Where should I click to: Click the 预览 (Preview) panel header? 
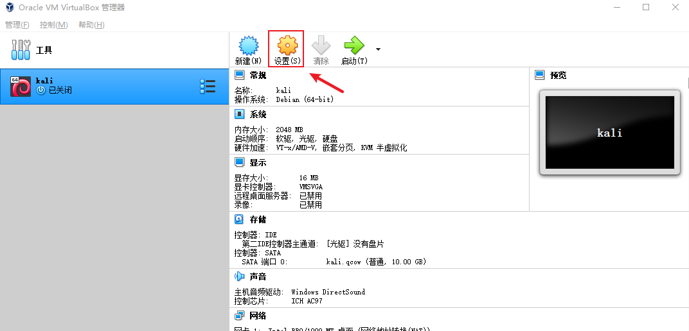[559, 75]
